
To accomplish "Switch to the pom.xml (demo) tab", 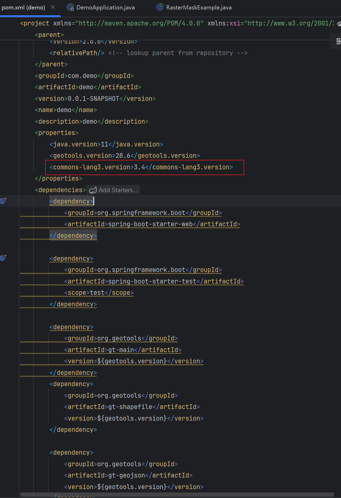I will click(23, 8).
